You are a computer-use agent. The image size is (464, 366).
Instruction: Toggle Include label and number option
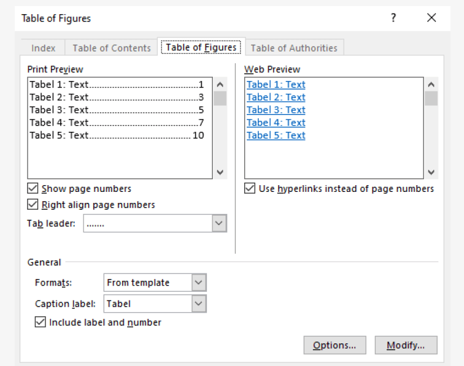point(41,322)
